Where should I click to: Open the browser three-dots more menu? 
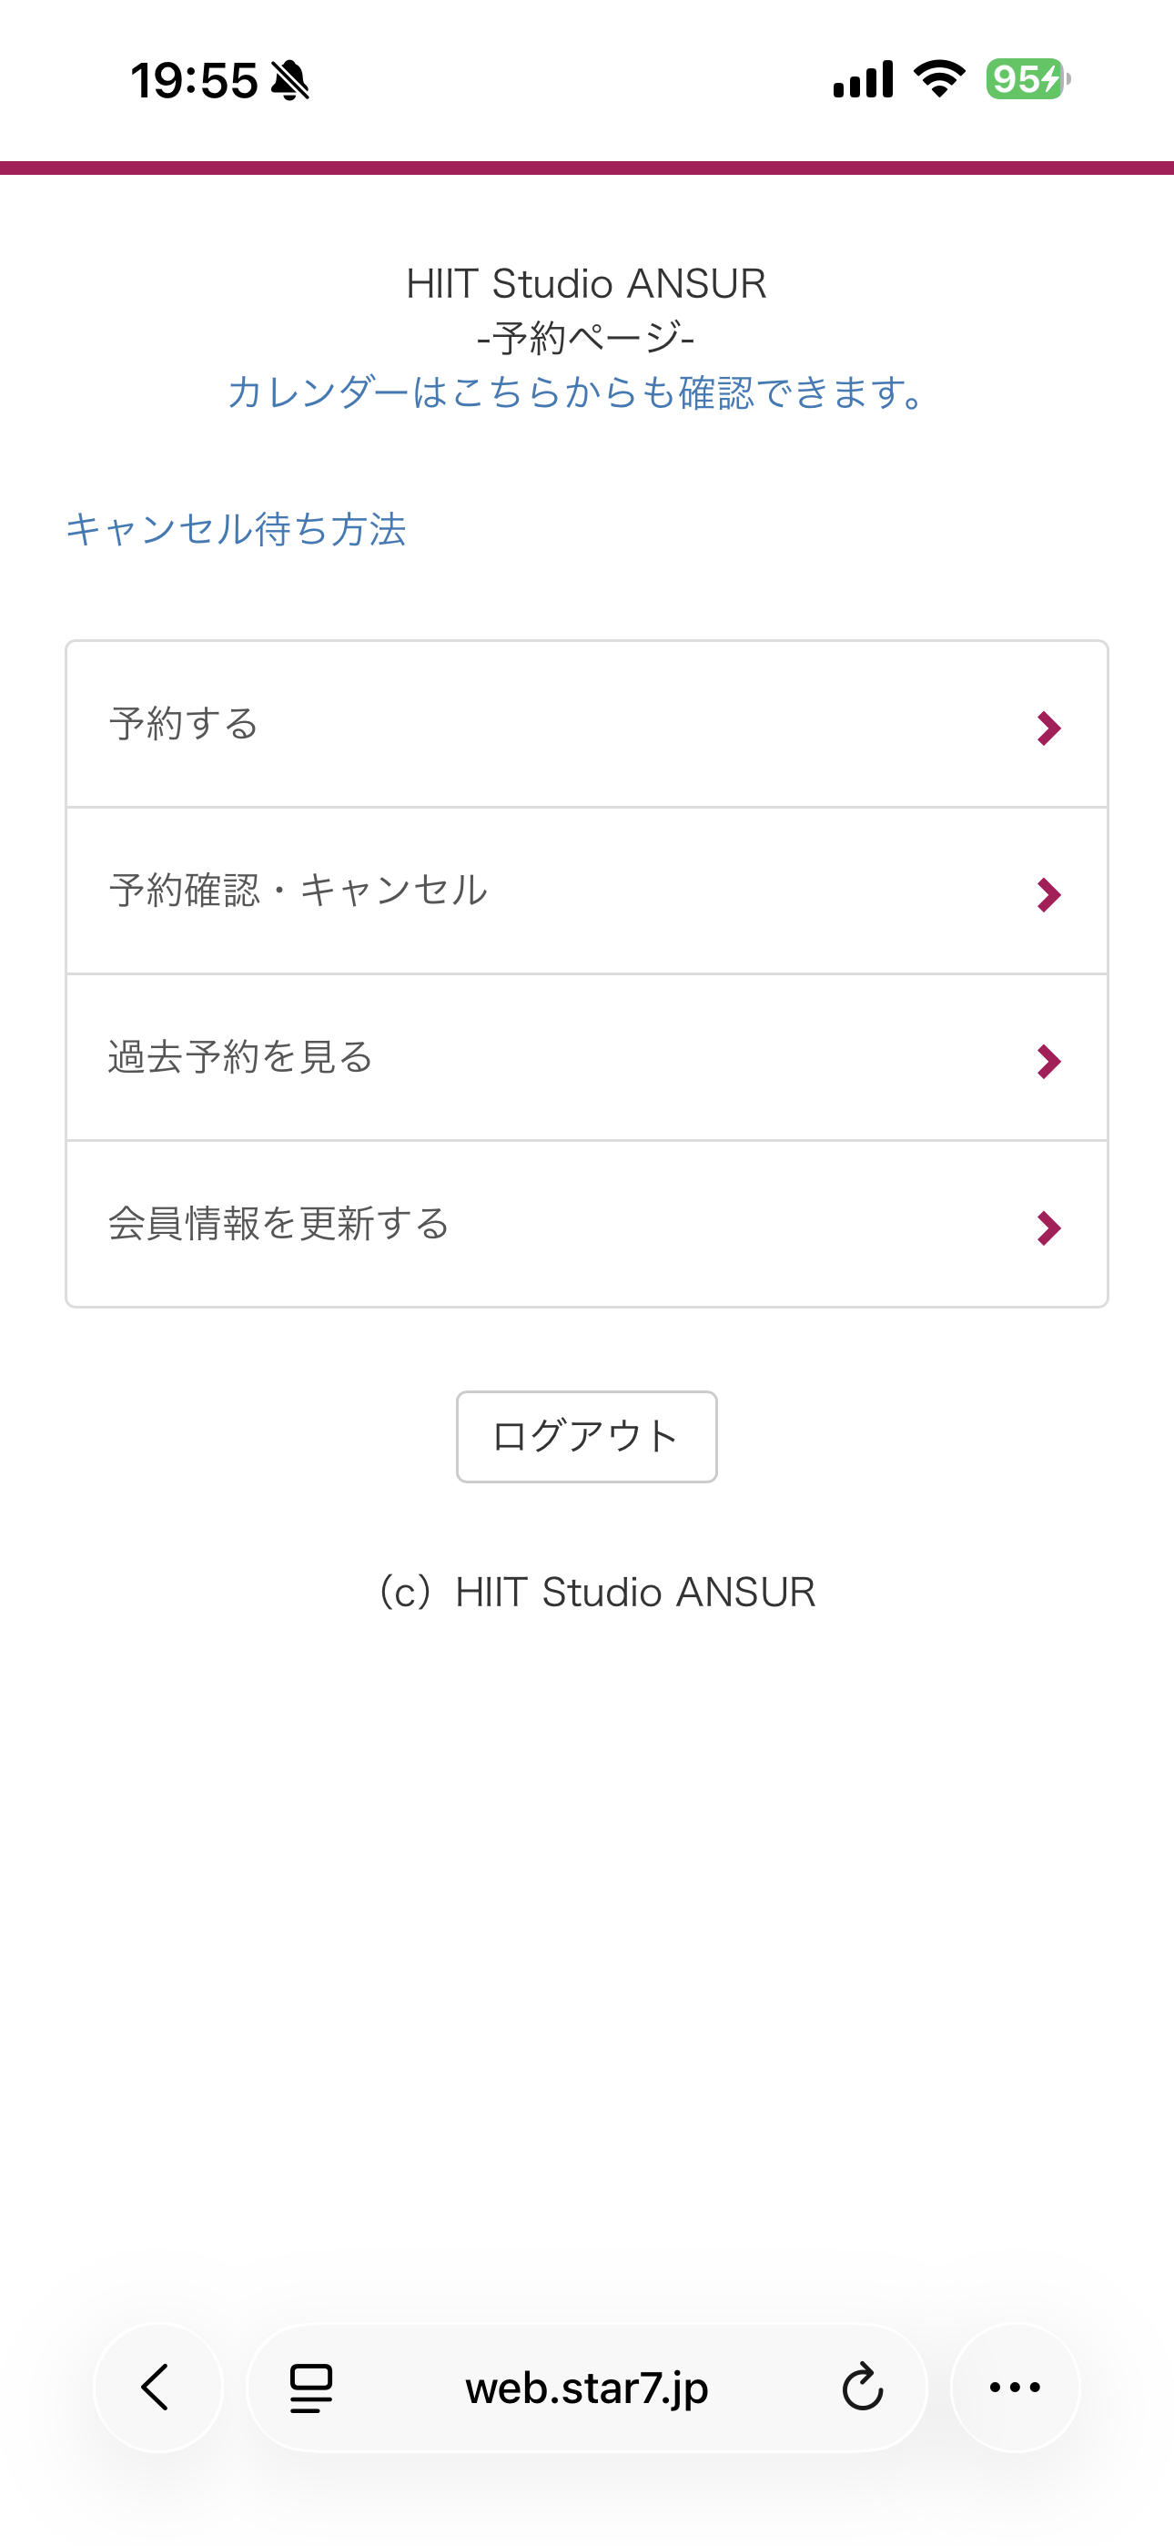point(1015,2388)
